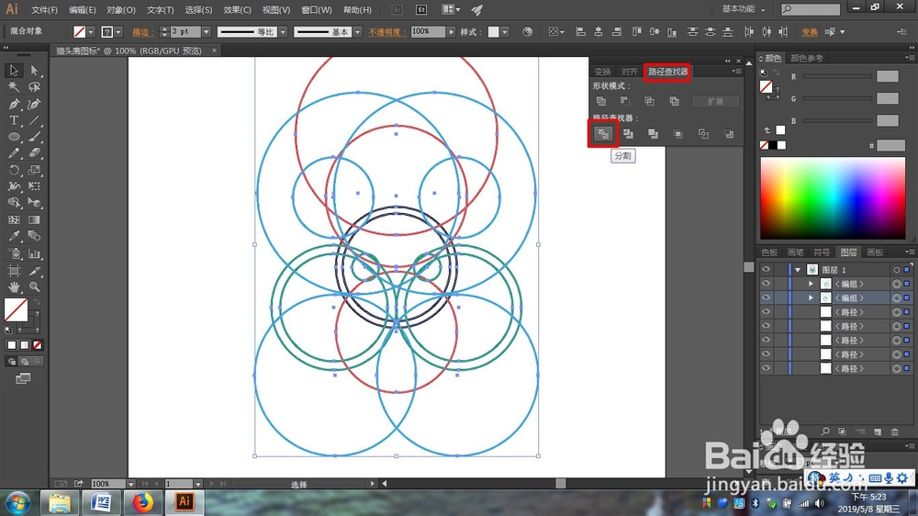
Task: Open the 基本功能 workspace switcher
Action: (x=744, y=9)
